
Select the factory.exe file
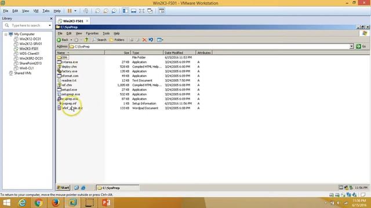(67, 71)
